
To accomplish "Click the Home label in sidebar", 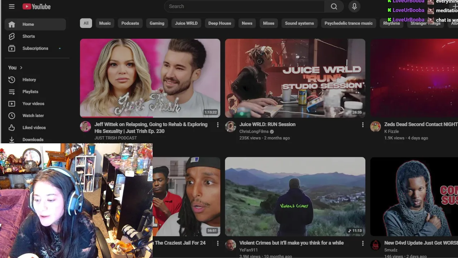I will coord(28,24).
